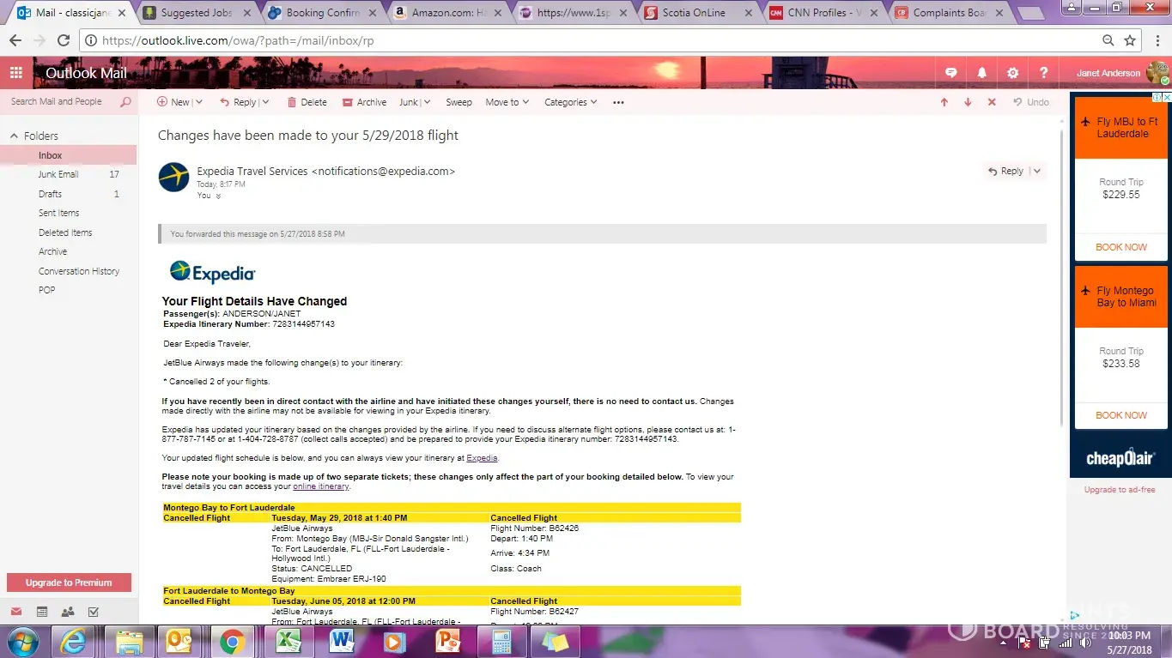
Task: Expand the recipient details chevron beside You
Action: click(x=218, y=196)
